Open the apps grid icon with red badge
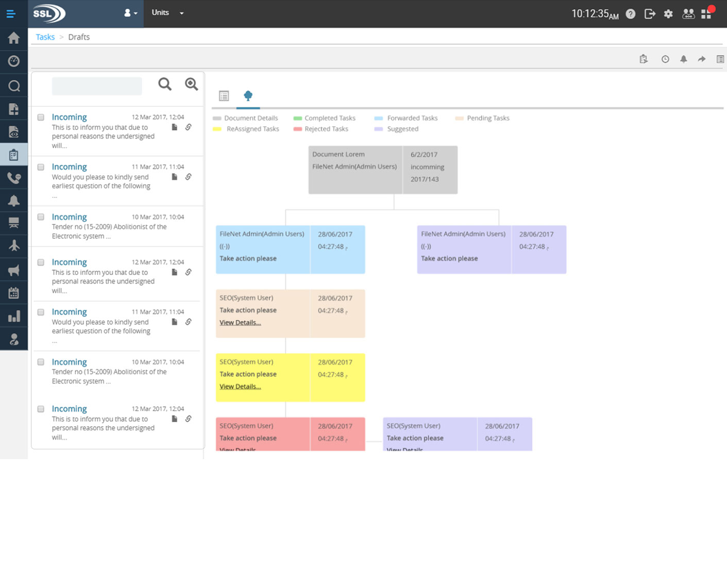 coord(707,13)
